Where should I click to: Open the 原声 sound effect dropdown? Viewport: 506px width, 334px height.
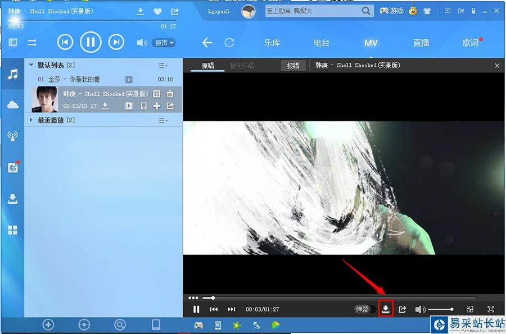pyautogui.click(x=164, y=43)
